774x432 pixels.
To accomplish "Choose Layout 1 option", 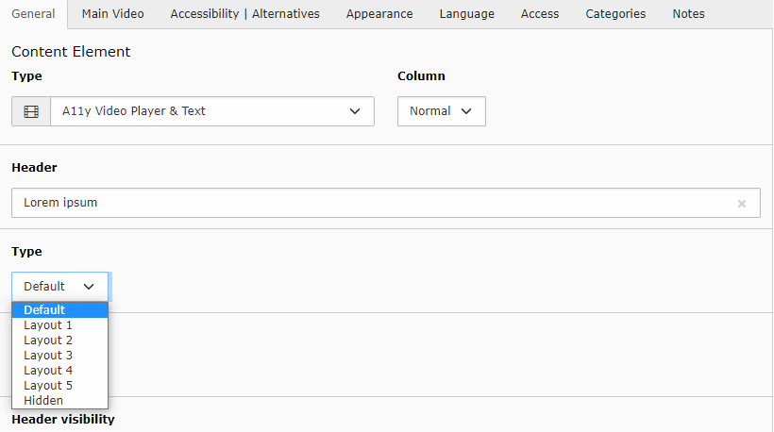I will point(59,325).
